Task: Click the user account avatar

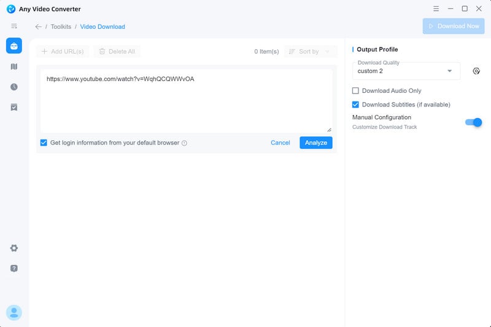Action: (x=14, y=313)
